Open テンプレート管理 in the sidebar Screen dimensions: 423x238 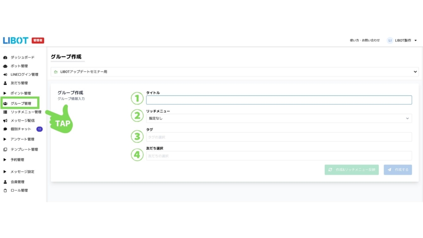[x=24, y=150]
